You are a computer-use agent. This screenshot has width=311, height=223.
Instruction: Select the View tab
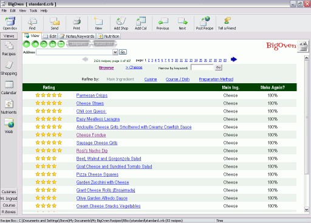tap(32, 36)
